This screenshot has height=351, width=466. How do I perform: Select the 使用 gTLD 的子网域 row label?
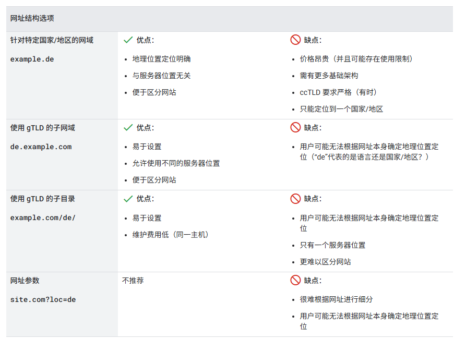pyautogui.click(x=41, y=127)
